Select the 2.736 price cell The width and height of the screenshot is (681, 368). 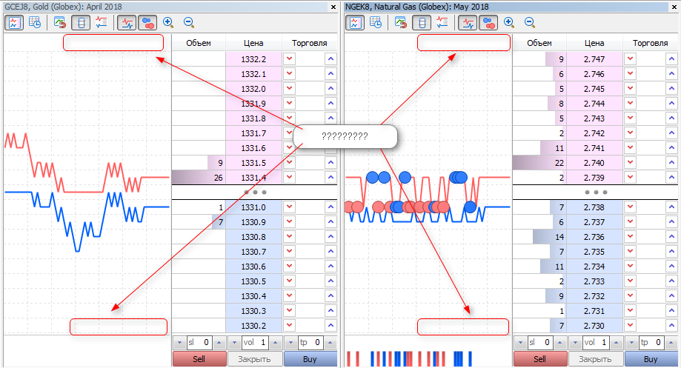click(x=594, y=236)
